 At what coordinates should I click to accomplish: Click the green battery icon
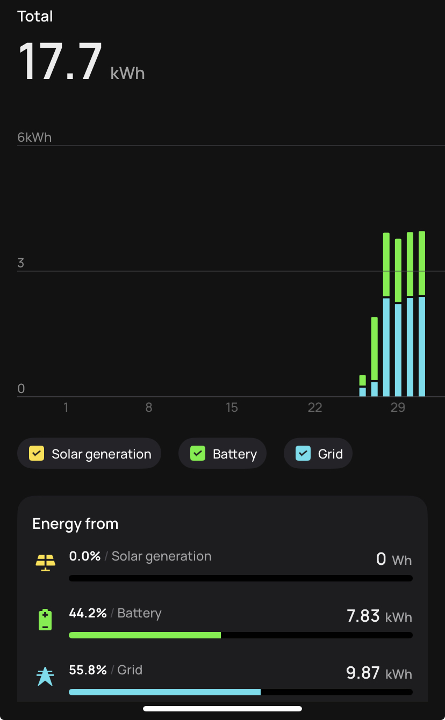click(45, 620)
